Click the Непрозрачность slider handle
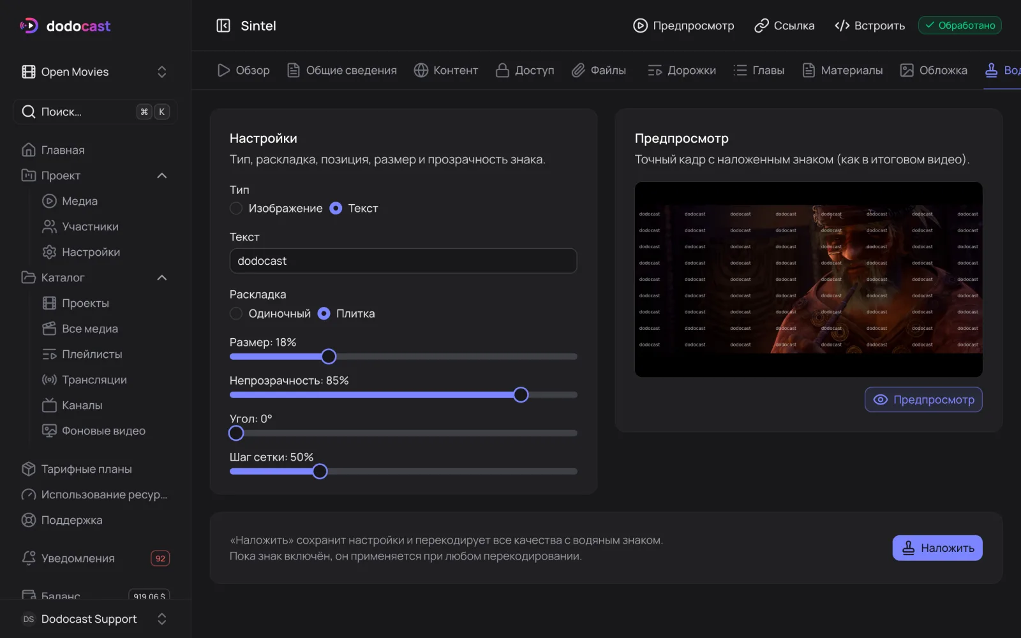The image size is (1021, 638). click(521, 395)
